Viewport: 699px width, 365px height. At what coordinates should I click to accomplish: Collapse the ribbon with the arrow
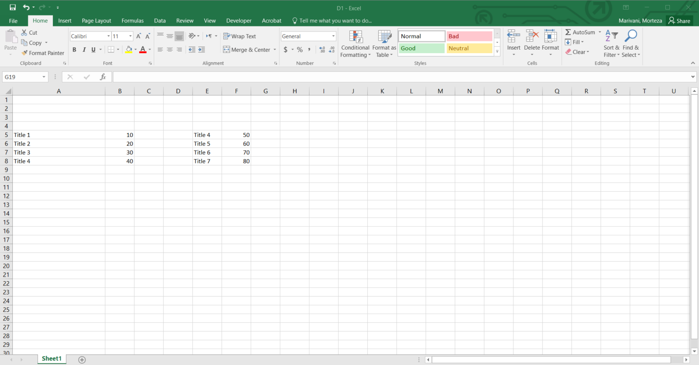693,63
